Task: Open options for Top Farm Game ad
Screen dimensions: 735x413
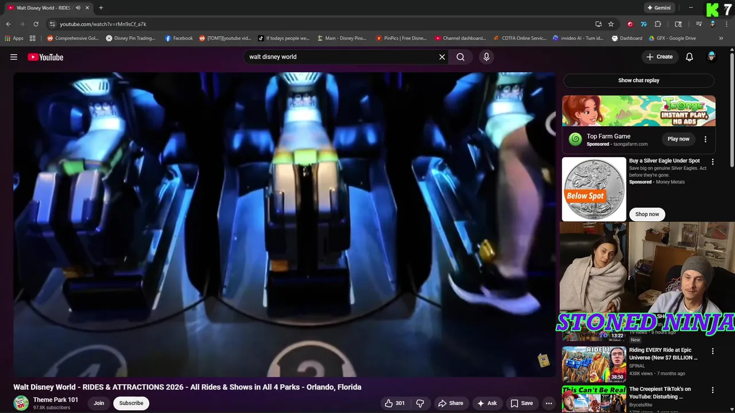Action: [705, 139]
